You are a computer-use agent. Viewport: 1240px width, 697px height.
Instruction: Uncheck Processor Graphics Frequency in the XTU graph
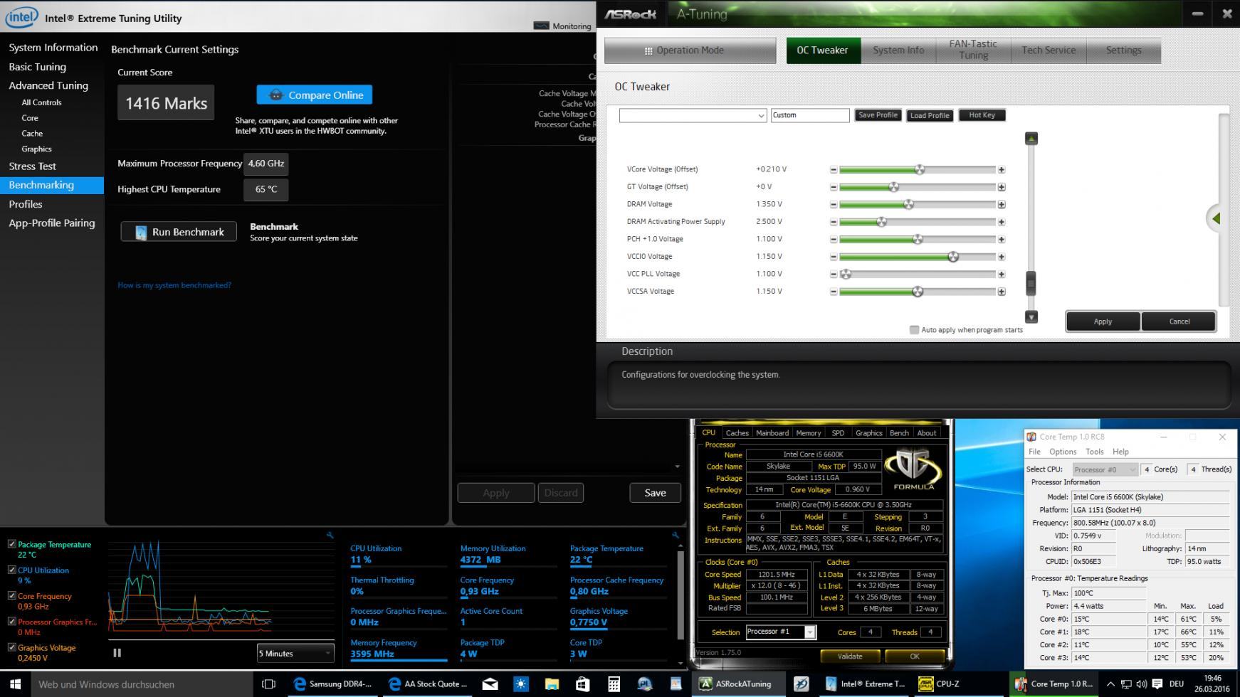pyautogui.click(x=11, y=622)
